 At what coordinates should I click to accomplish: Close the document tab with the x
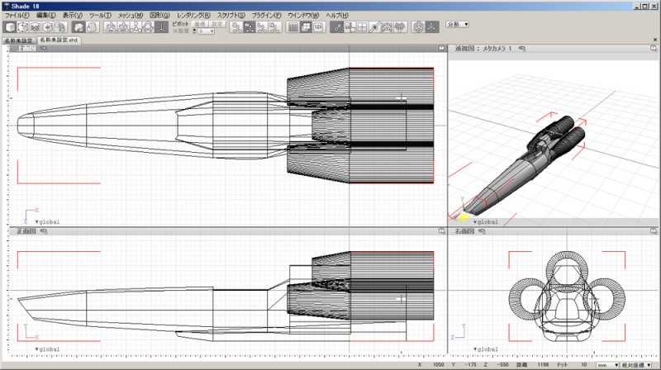click(655, 40)
